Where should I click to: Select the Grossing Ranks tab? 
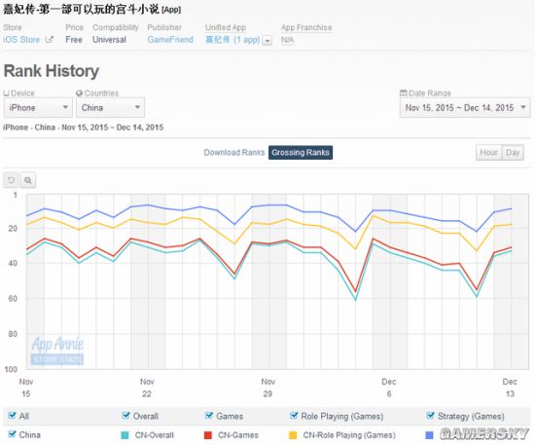click(x=301, y=152)
